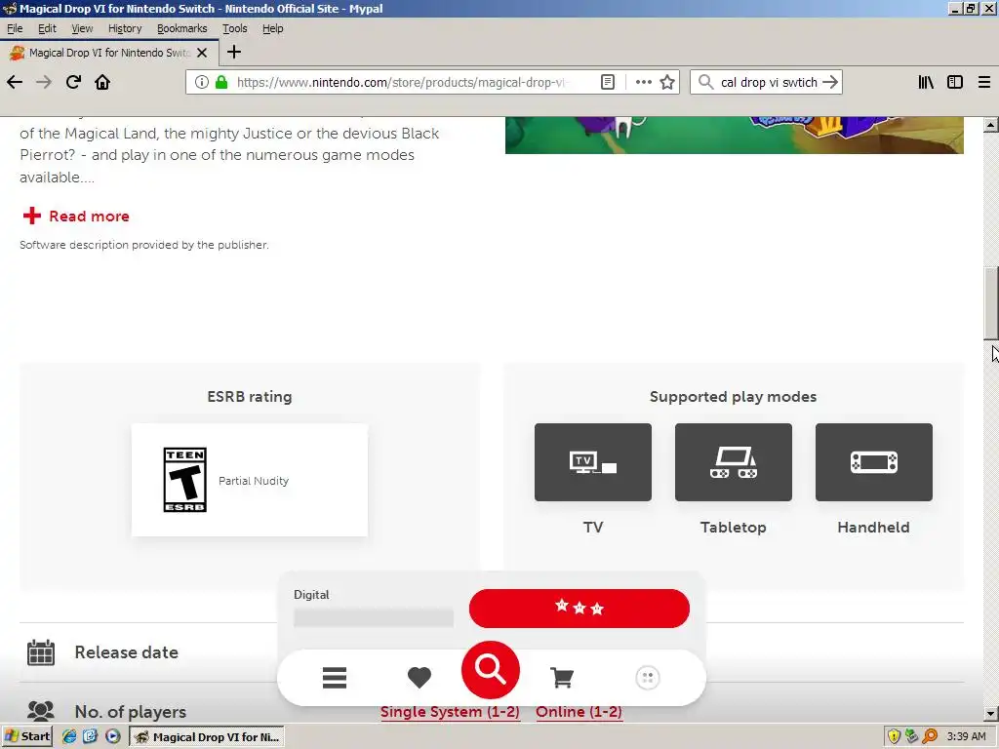Click the 'Release date' label
This screenshot has width=999, height=749.
126,652
